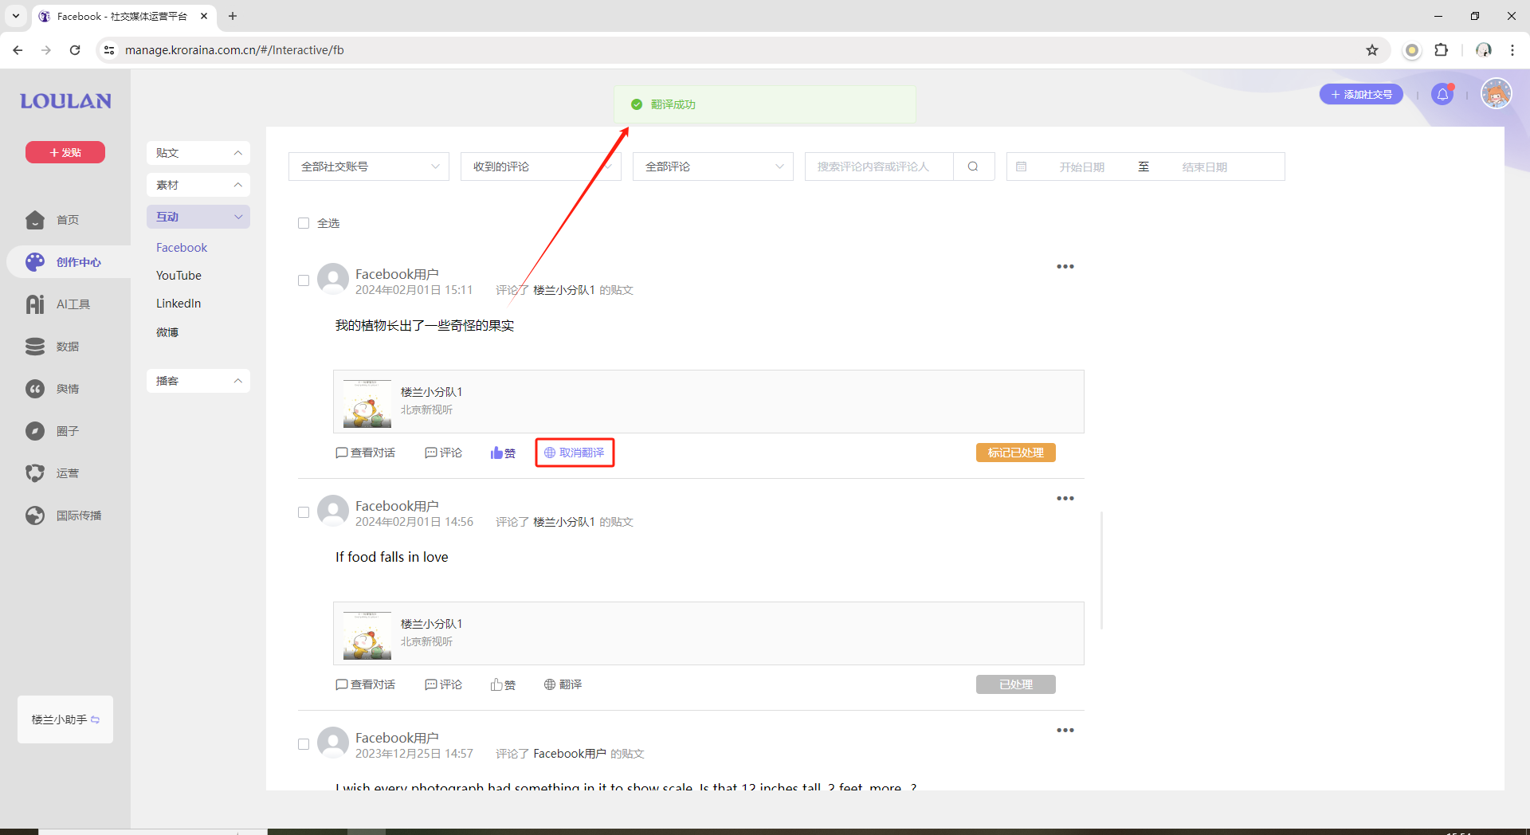Open more options for 14:56 comment
Viewport: 1530px width, 835px height.
click(1065, 499)
